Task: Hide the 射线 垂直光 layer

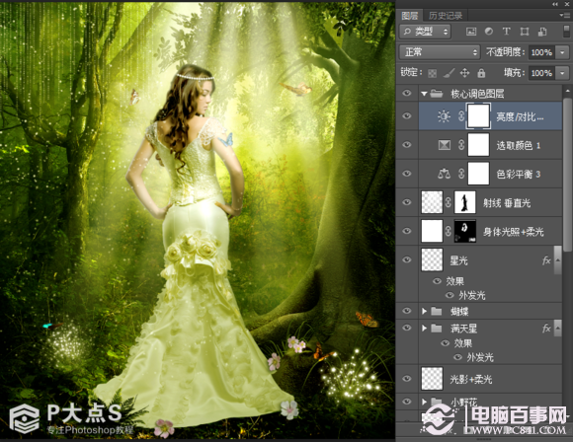Action: tap(407, 202)
